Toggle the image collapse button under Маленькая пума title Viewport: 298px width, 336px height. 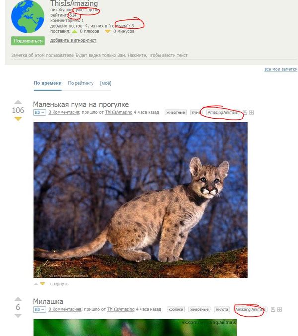tap(39, 112)
